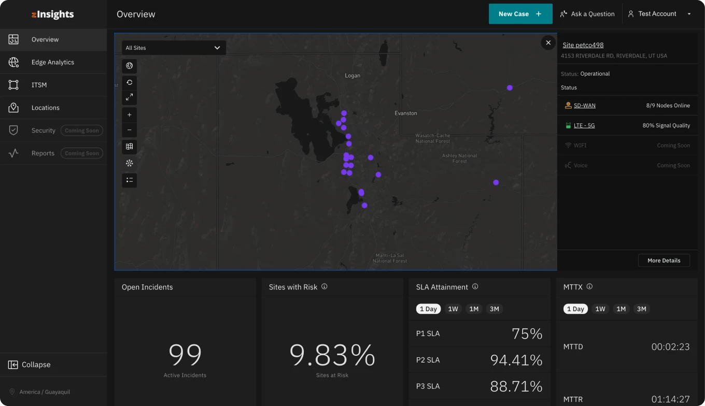Screen dimensions: 705x406
Task: Select 3M range under MTTX
Action: pos(642,309)
